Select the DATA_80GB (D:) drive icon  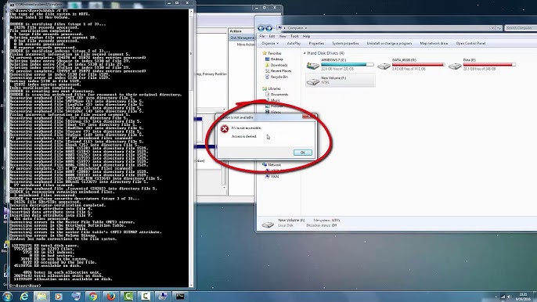[x=384, y=66]
